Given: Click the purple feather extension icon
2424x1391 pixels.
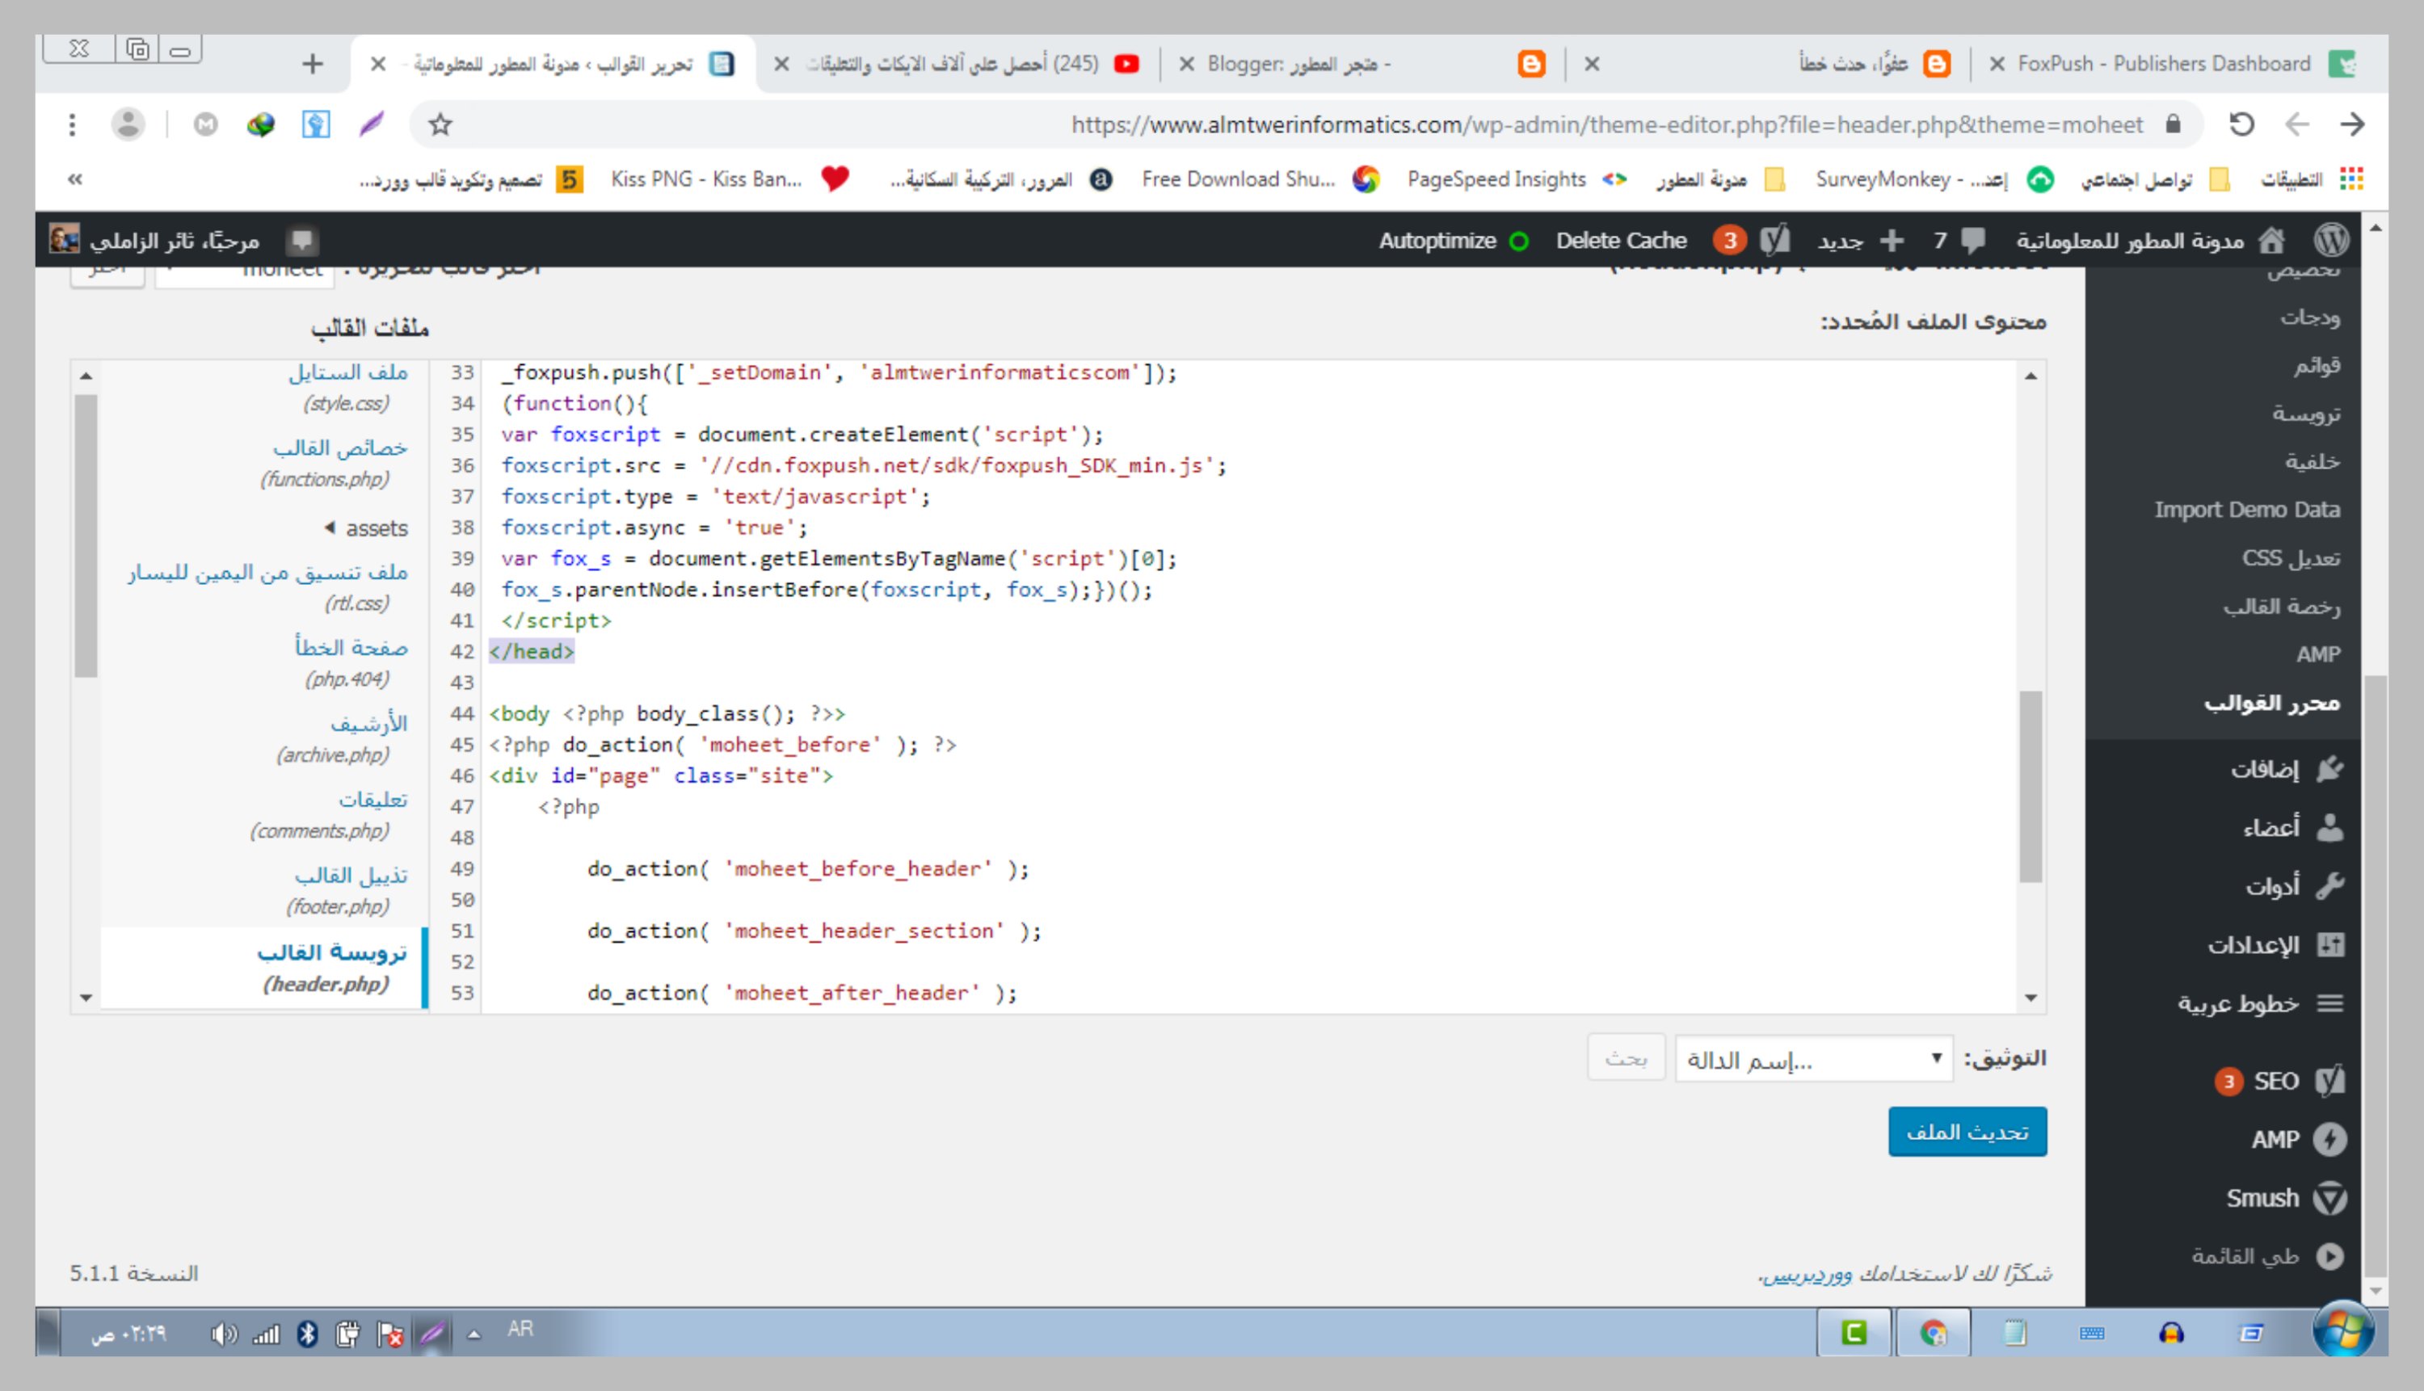Looking at the screenshot, I should 372,124.
